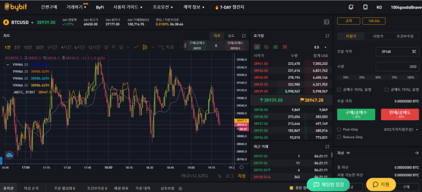Image resolution: width=422 pixels, height=192 pixels.
Task: Click the 100.00x leverage button
Action: click(374, 21)
